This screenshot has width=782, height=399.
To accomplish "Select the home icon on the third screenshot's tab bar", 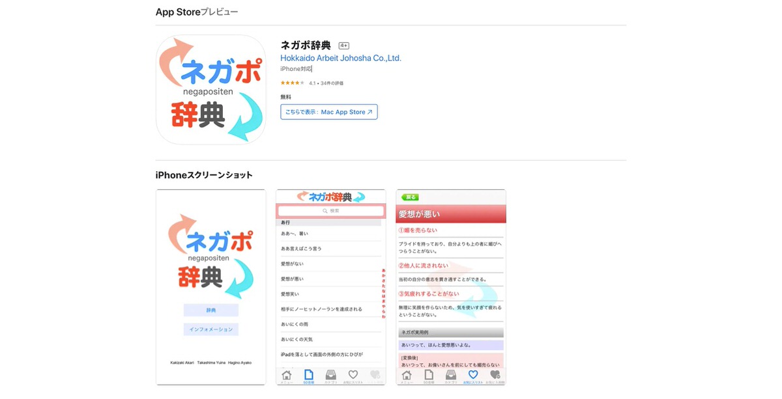I will 407,375.
